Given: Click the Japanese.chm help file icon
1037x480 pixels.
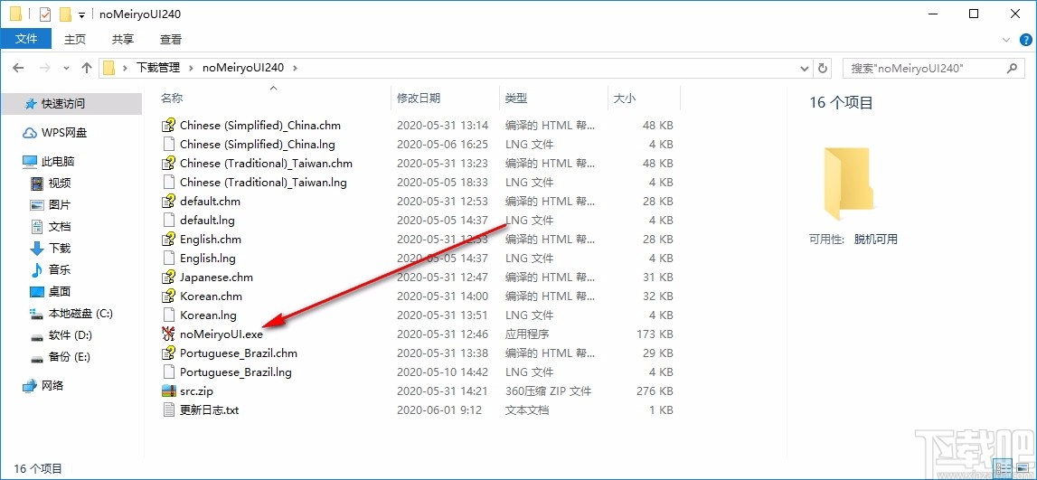Looking at the screenshot, I should 169,277.
